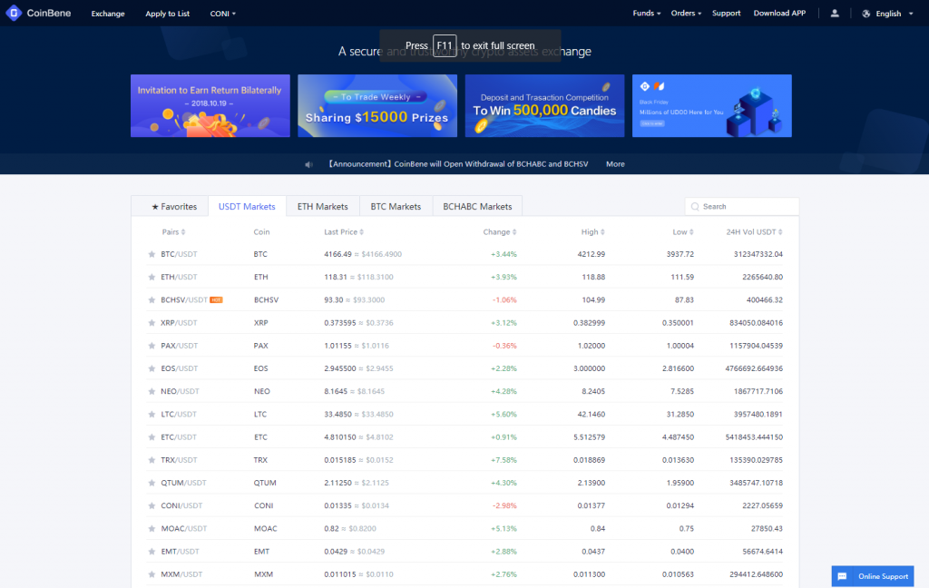
Task: Star the CONI/USDT pair
Action: pyautogui.click(x=152, y=506)
